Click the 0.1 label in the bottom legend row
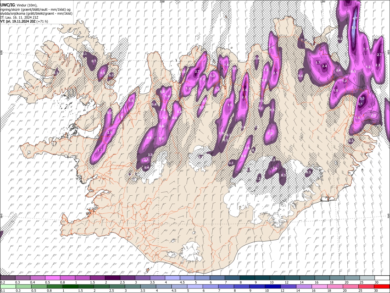 2,291
